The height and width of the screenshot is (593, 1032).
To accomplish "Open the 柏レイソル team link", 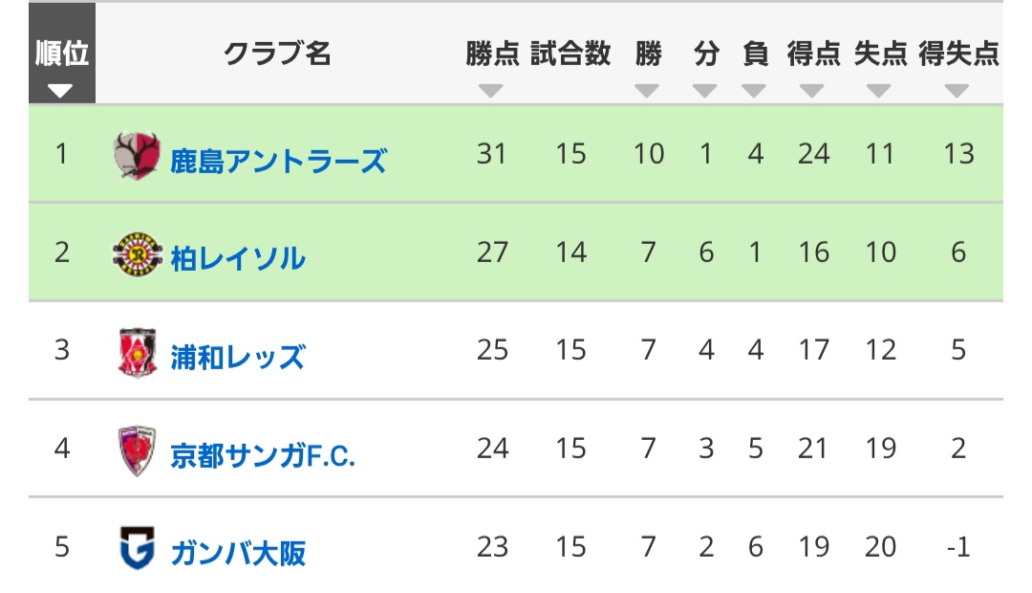I will (238, 259).
